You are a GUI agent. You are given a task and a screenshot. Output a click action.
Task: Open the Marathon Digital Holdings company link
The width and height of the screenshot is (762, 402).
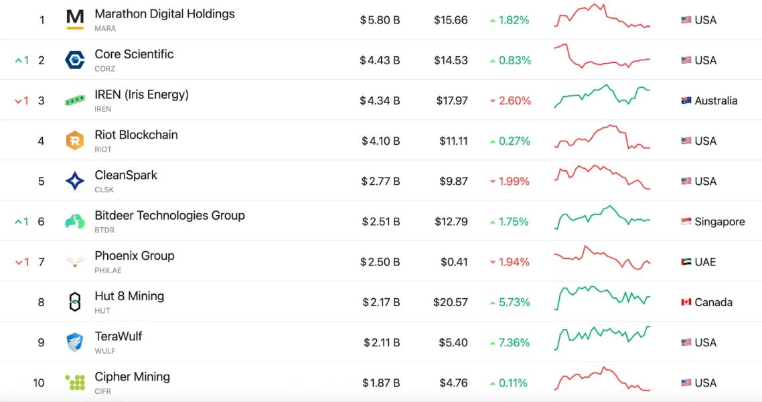(165, 14)
